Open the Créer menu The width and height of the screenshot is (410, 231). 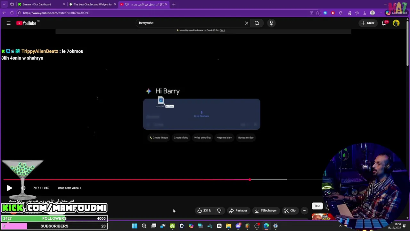(368, 23)
